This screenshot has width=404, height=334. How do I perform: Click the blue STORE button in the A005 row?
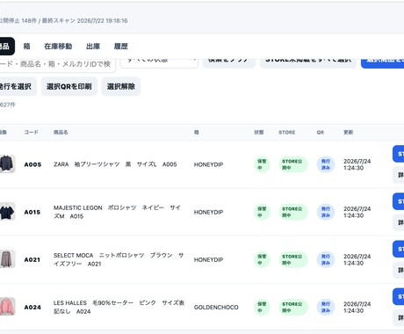coord(399,154)
